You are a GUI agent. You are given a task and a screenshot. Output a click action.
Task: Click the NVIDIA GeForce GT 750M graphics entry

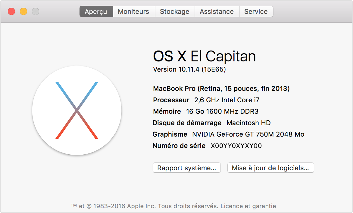point(248,134)
